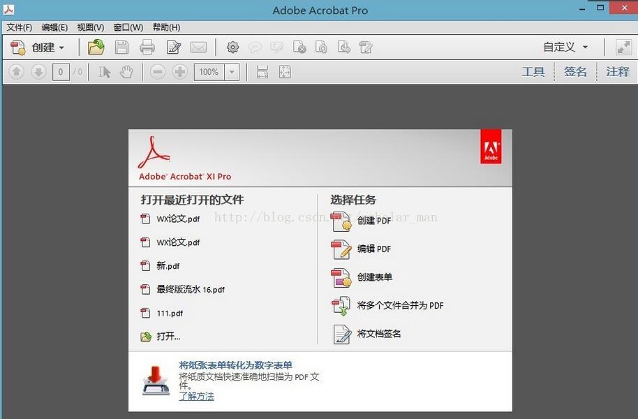Click the 创建 PDF task
This screenshot has height=419, width=638.
tap(361, 221)
